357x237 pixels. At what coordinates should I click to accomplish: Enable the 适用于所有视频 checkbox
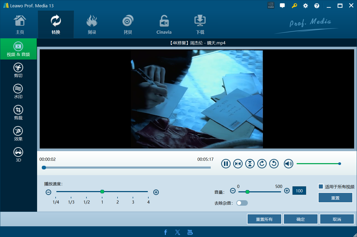coord(321,186)
